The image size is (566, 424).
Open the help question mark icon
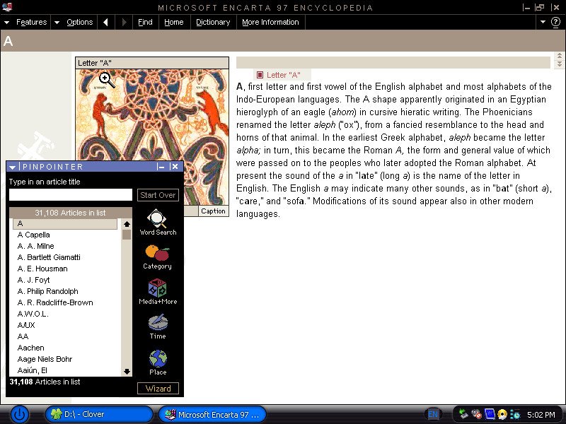click(x=555, y=23)
